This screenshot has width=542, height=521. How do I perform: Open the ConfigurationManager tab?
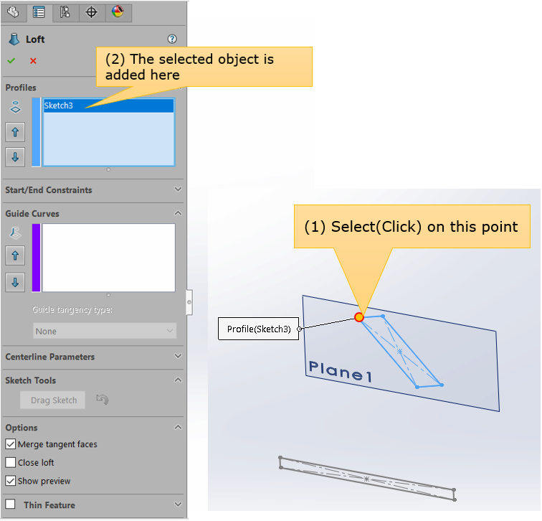65,12
